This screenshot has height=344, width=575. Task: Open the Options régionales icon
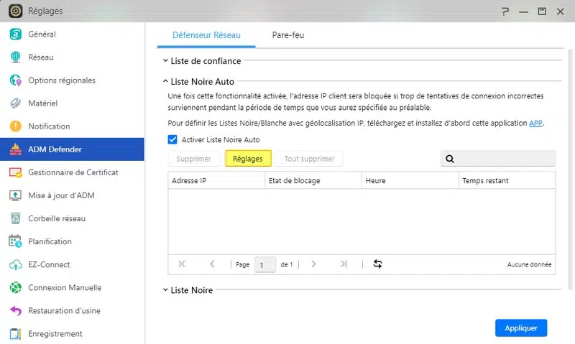click(x=15, y=80)
